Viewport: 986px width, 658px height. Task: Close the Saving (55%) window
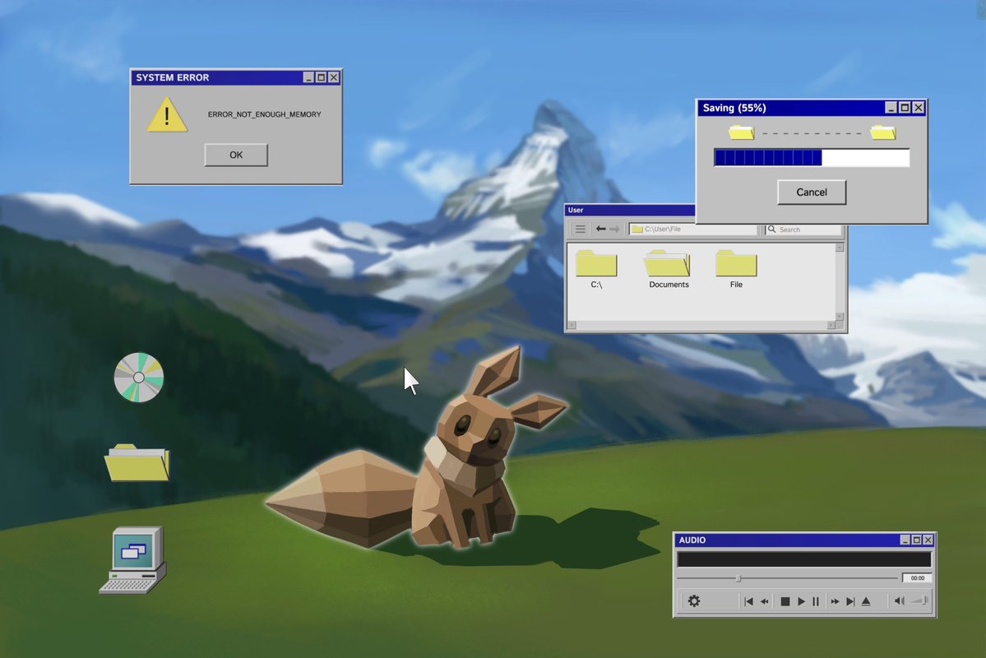point(918,108)
